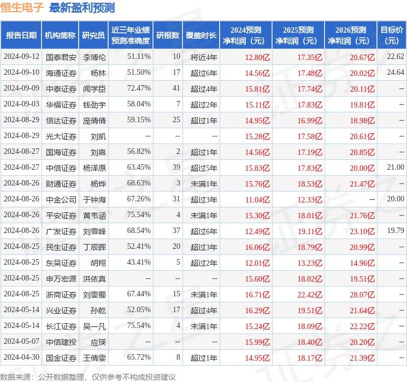Click the 72.47% accuracy value
The width and height of the screenshot is (407, 382).
tap(139, 88)
